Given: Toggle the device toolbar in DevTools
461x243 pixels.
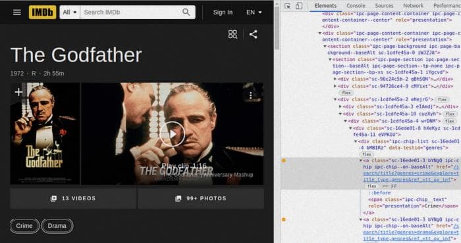Looking at the screenshot, I should point(299,6).
